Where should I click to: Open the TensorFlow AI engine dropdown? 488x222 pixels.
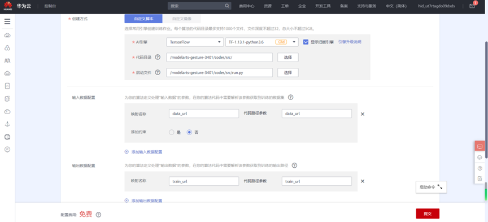click(x=195, y=42)
